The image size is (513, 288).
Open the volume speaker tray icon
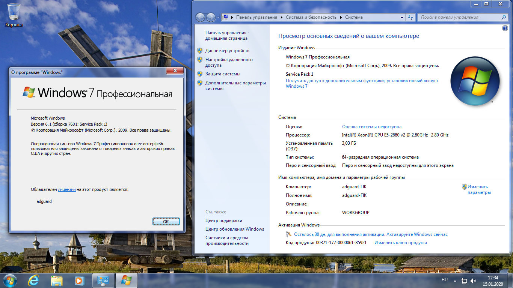[x=473, y=280]
